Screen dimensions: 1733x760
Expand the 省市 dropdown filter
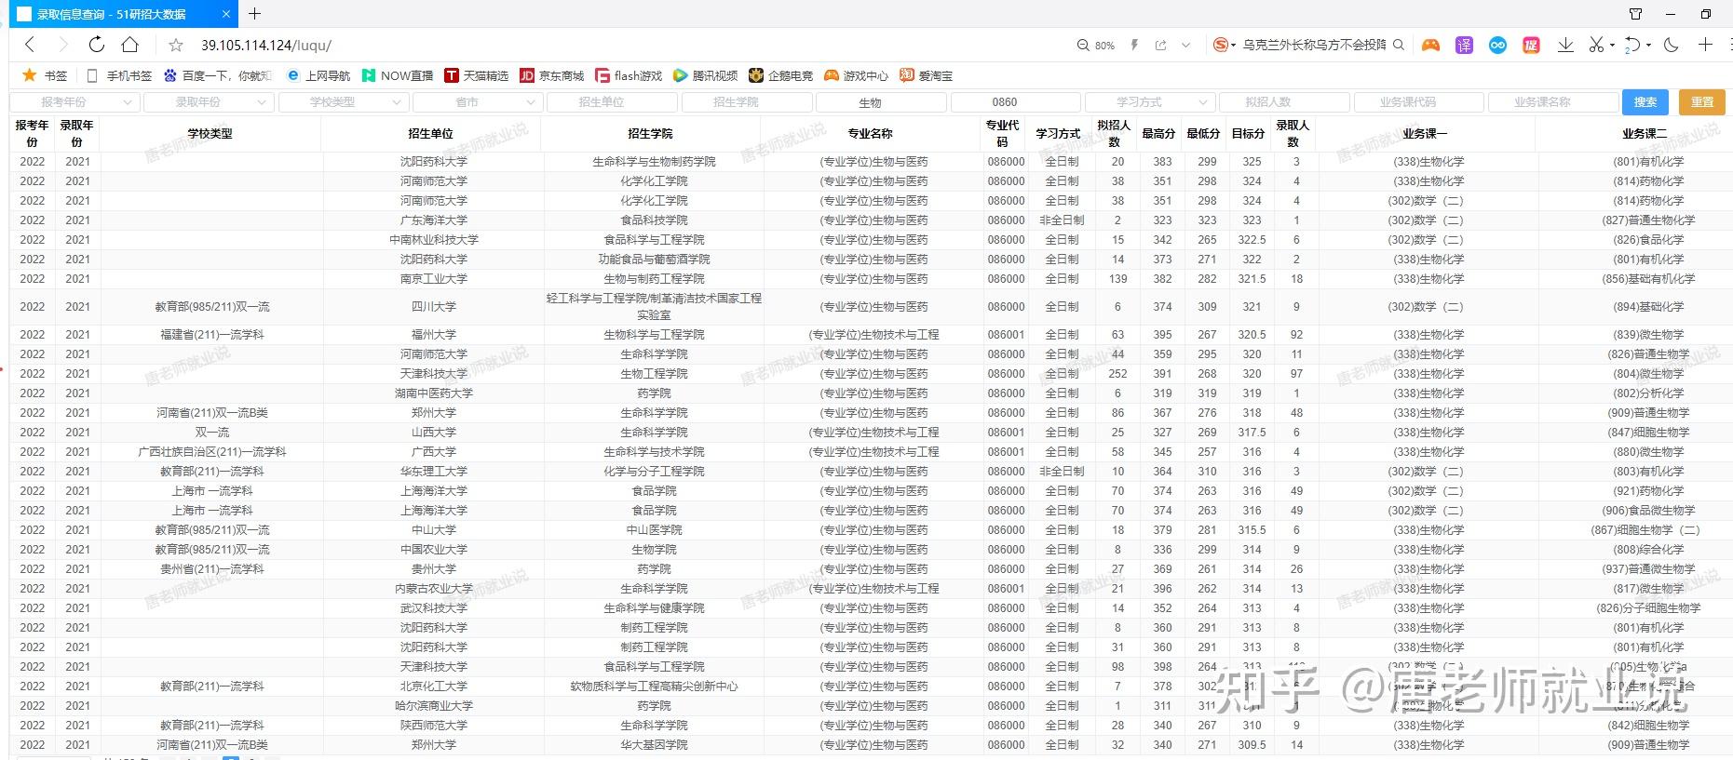(478, 102)
